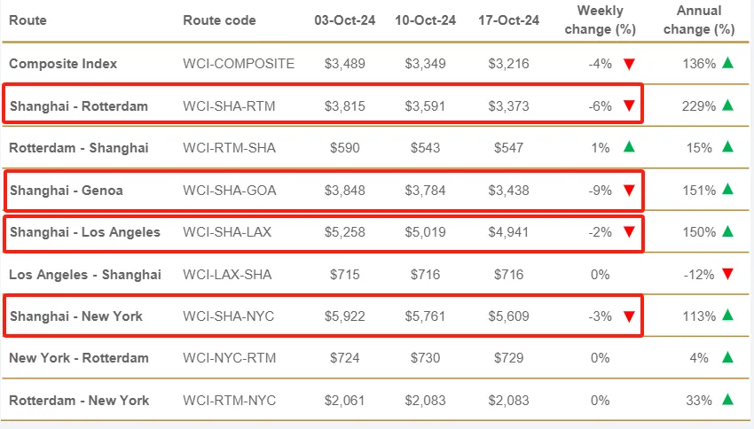This screenshot has width=754, height=429.
Task: Click the red down arrow for Composite Index weekly change
Action: [x=629, y=64]
